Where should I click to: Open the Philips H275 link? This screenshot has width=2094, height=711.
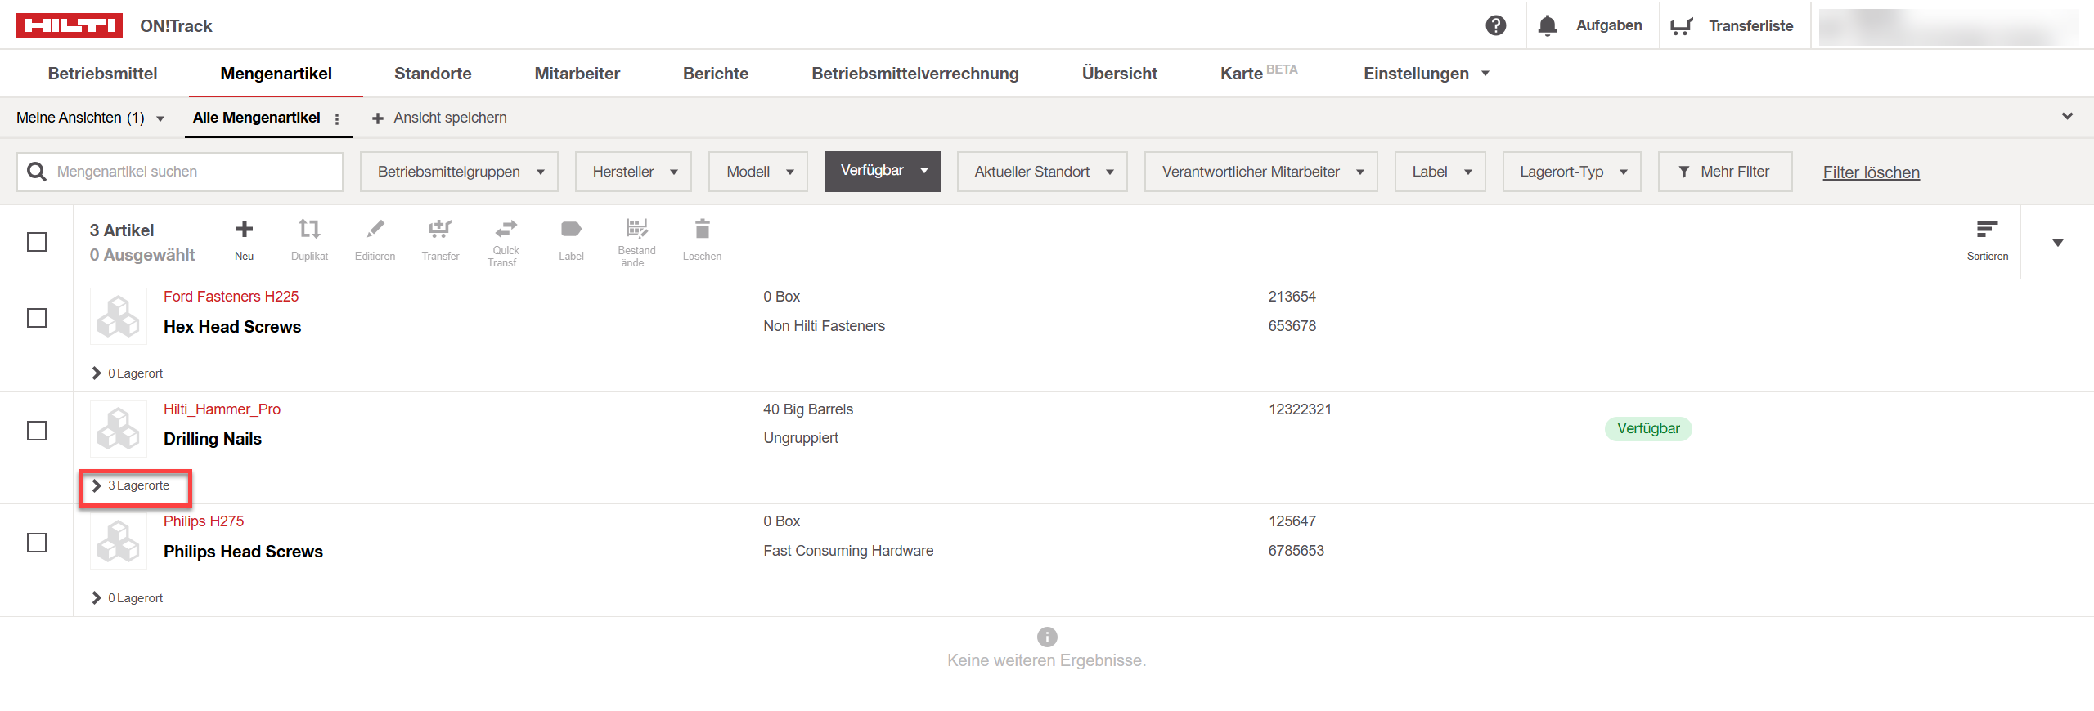click(204, 521)
